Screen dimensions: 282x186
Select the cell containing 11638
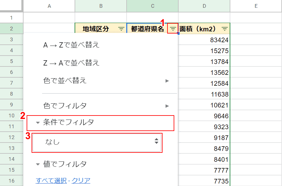click(204, 94)
